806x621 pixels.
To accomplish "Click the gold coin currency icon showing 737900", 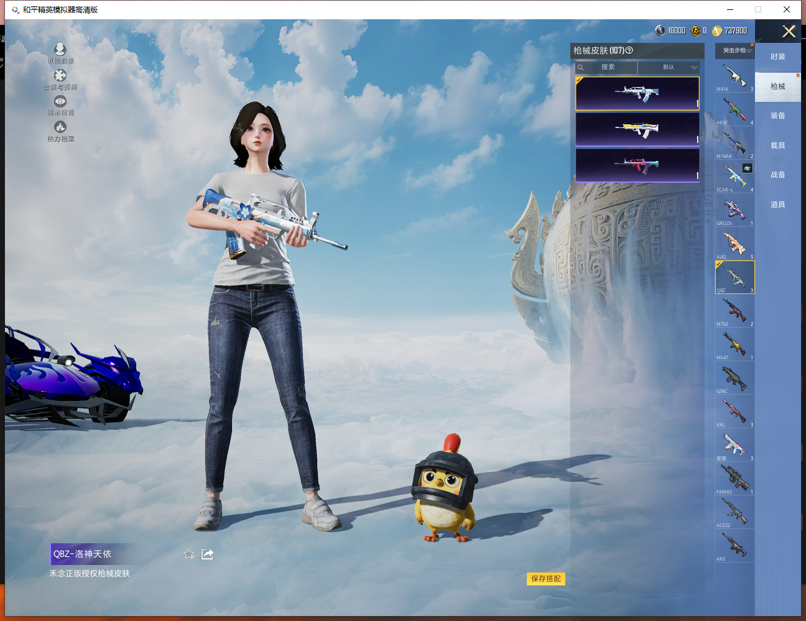I will tap(717, 30).
